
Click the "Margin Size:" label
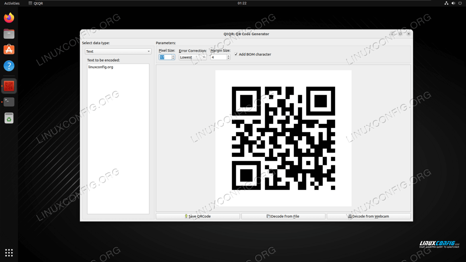click(x=221, y=50)
